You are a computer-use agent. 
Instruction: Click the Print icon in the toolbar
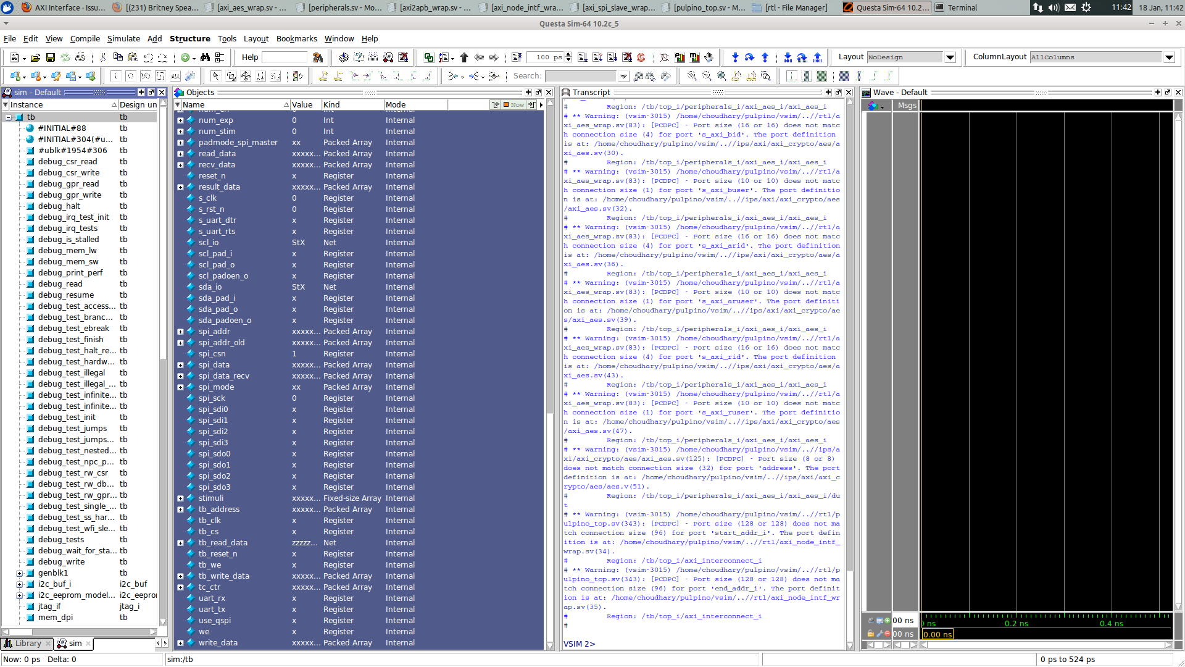pos(80,57)
